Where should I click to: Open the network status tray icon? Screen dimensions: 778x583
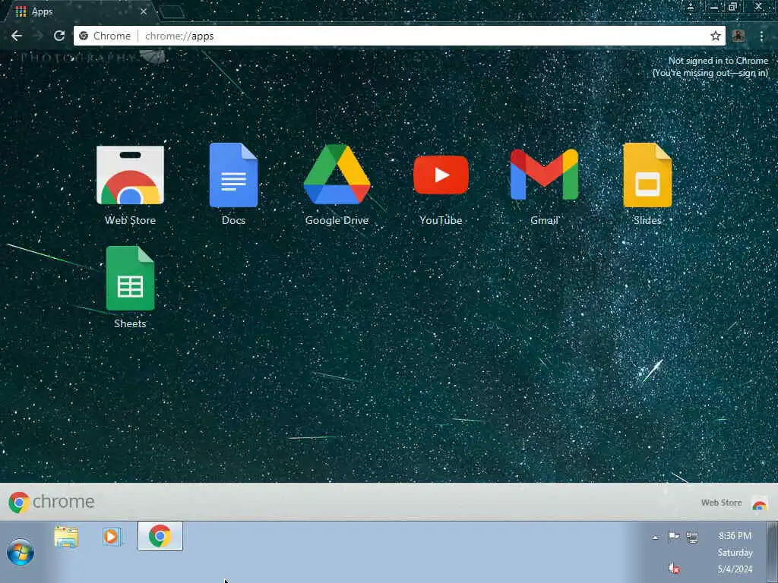(x=691, y=537)
